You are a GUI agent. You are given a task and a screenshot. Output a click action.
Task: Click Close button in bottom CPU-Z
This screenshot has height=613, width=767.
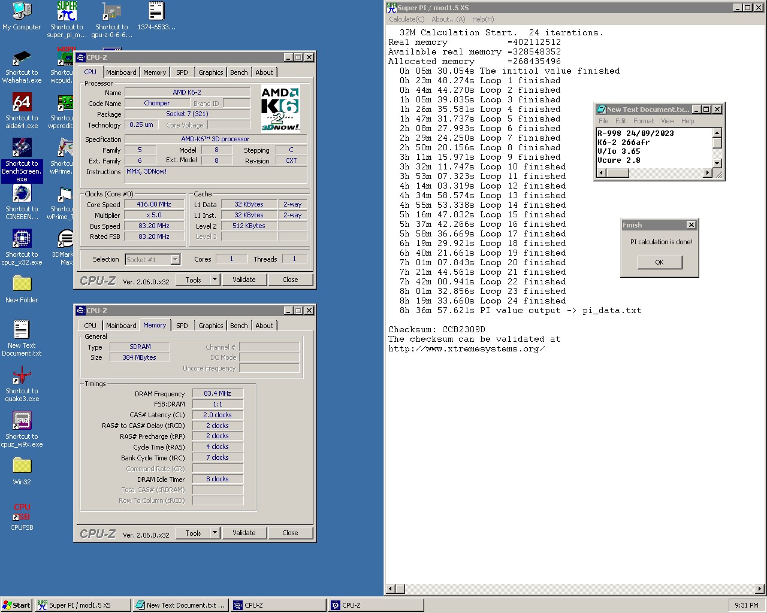pos(290,533)
